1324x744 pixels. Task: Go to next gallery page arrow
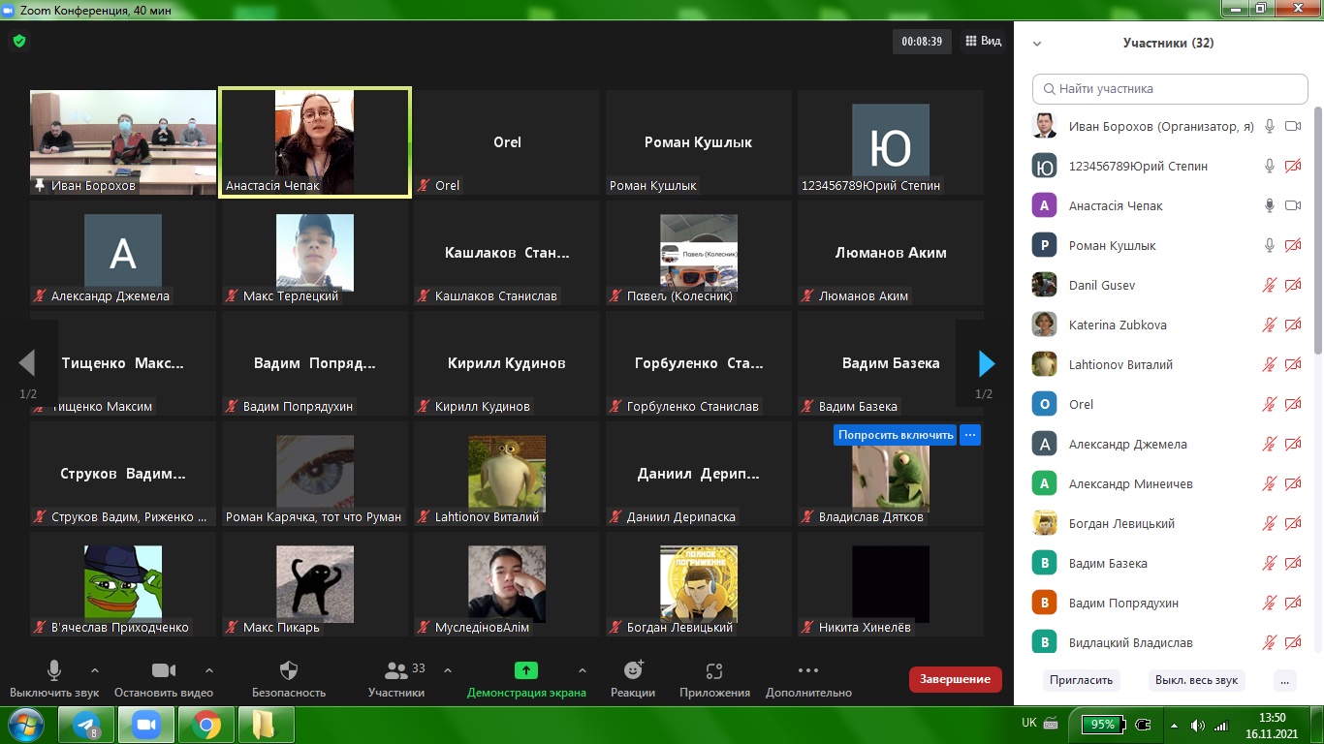(x=987, y=363)
